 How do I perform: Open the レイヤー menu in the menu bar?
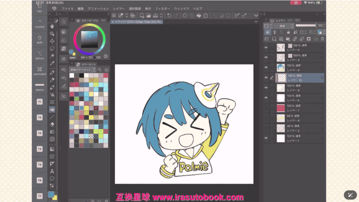pos(118,8)
